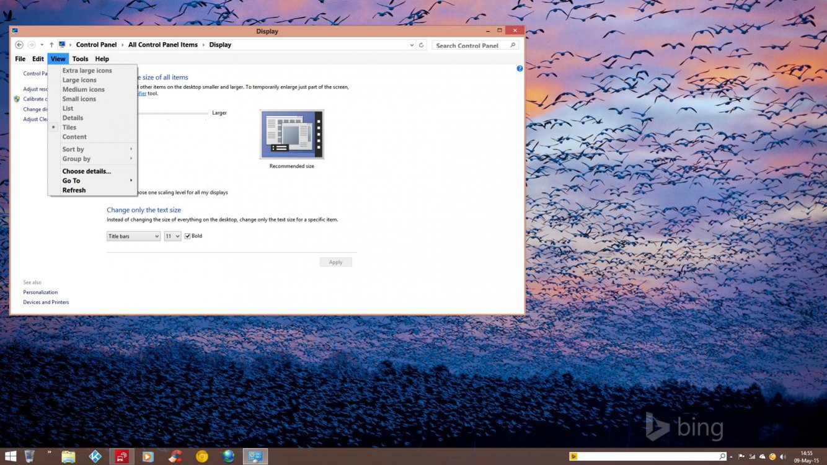Image resolution: width=827 pixels, height=465 pixels.
Task: Uncheck the Bold checkbox
Action: tap(188, 236)
